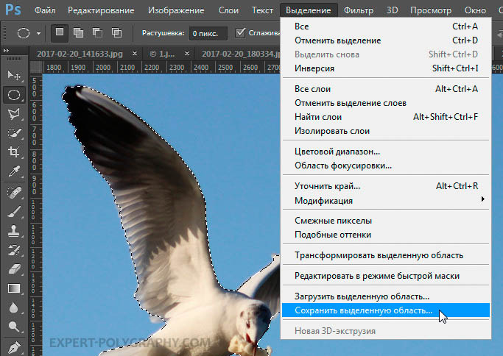Screen dimensions: 503x356
Task: Open the tool preset picker dropdown arrow
Action: pyautogui.click(x=38, y=33)
